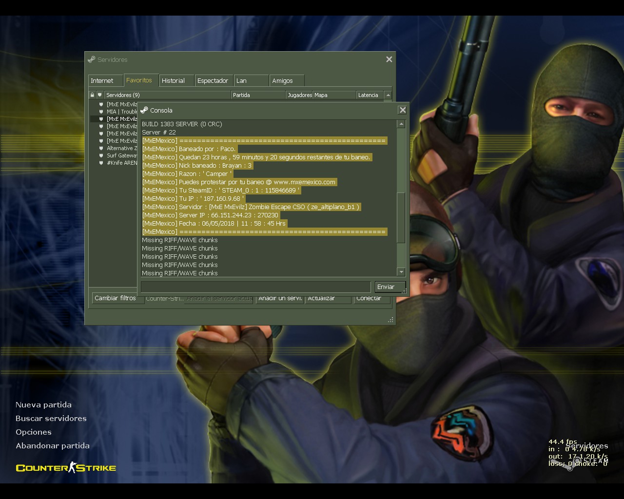Click console line 'Razon : Camper'
This screenshot has height=499, width=624.
click(187, 174)
